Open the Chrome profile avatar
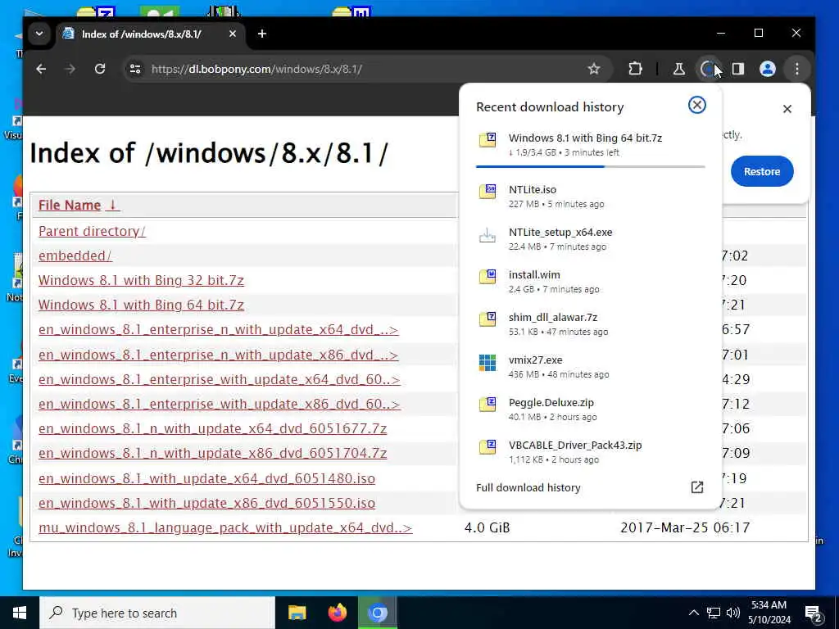 [x=768, y=69]
